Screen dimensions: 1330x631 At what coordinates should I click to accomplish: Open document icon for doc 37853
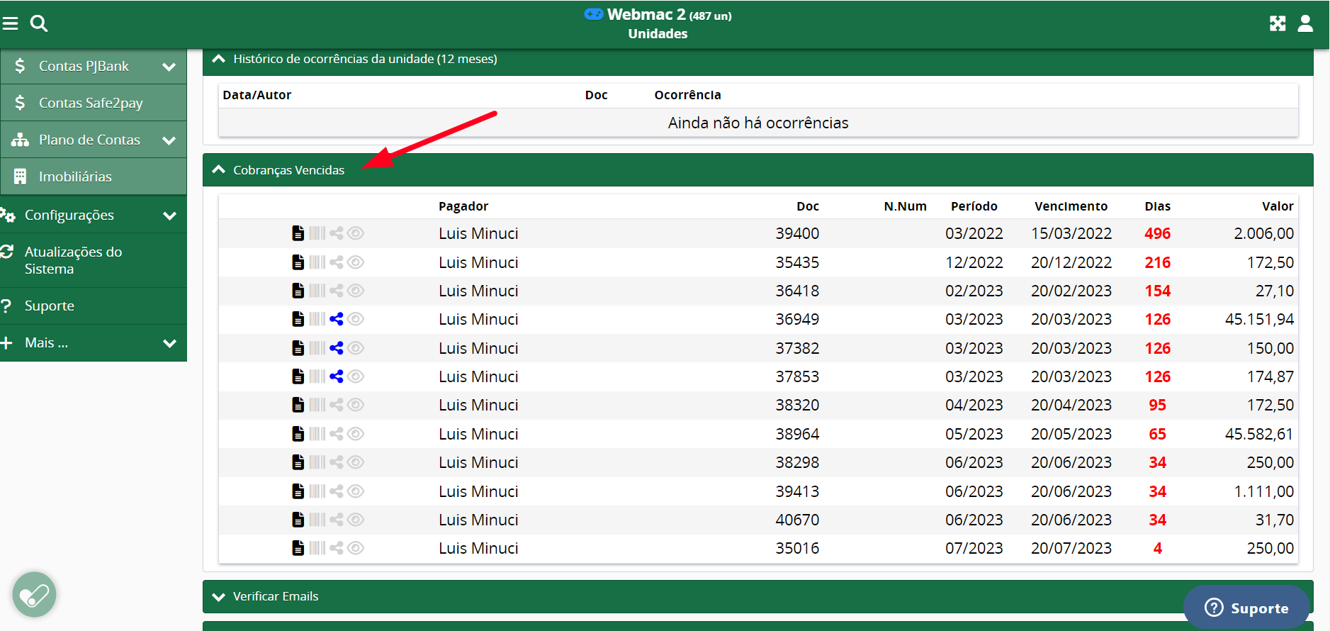pyautogui.click(x=298, y=376)
